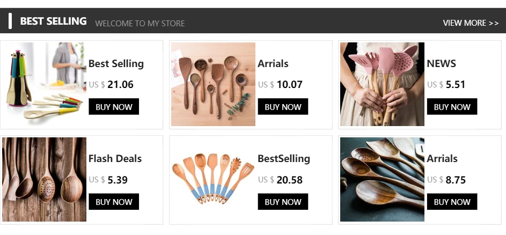Select the BestSelling product title
This screenshot has height=235, width=506.
click(284, 159)
